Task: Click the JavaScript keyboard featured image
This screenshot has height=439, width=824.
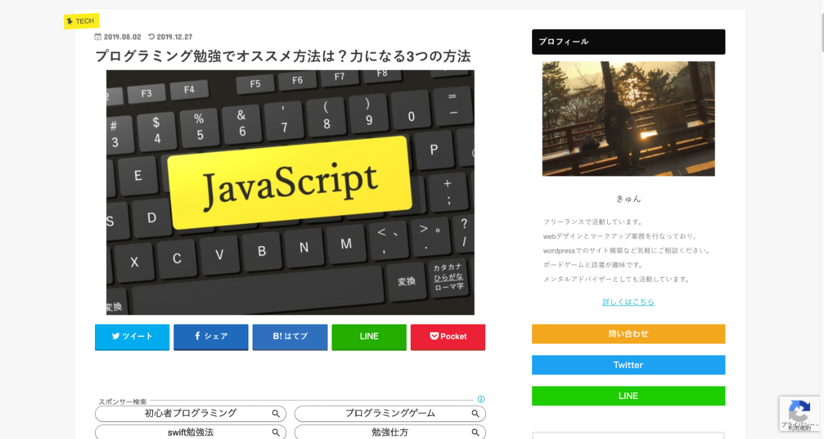Action: coord(290,192)
